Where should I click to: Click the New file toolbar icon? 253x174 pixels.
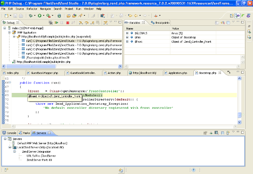tap(6, 16)
